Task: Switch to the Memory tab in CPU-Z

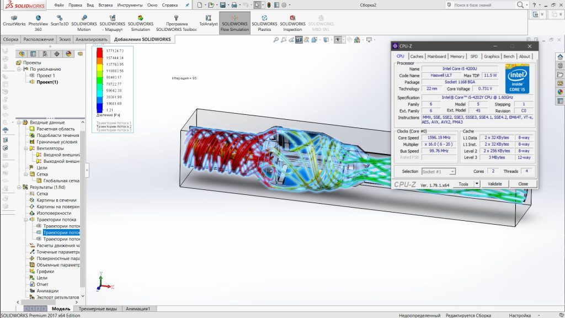Action: (x=457, y=56)
